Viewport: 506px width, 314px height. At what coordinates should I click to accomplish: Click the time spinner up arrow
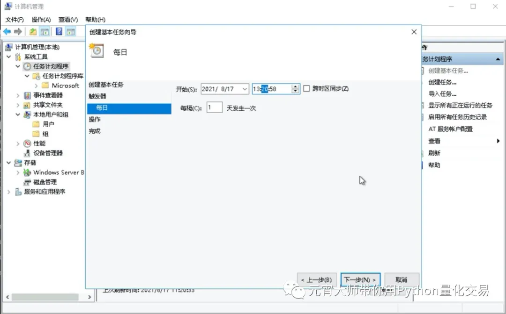tap(295, 86)
